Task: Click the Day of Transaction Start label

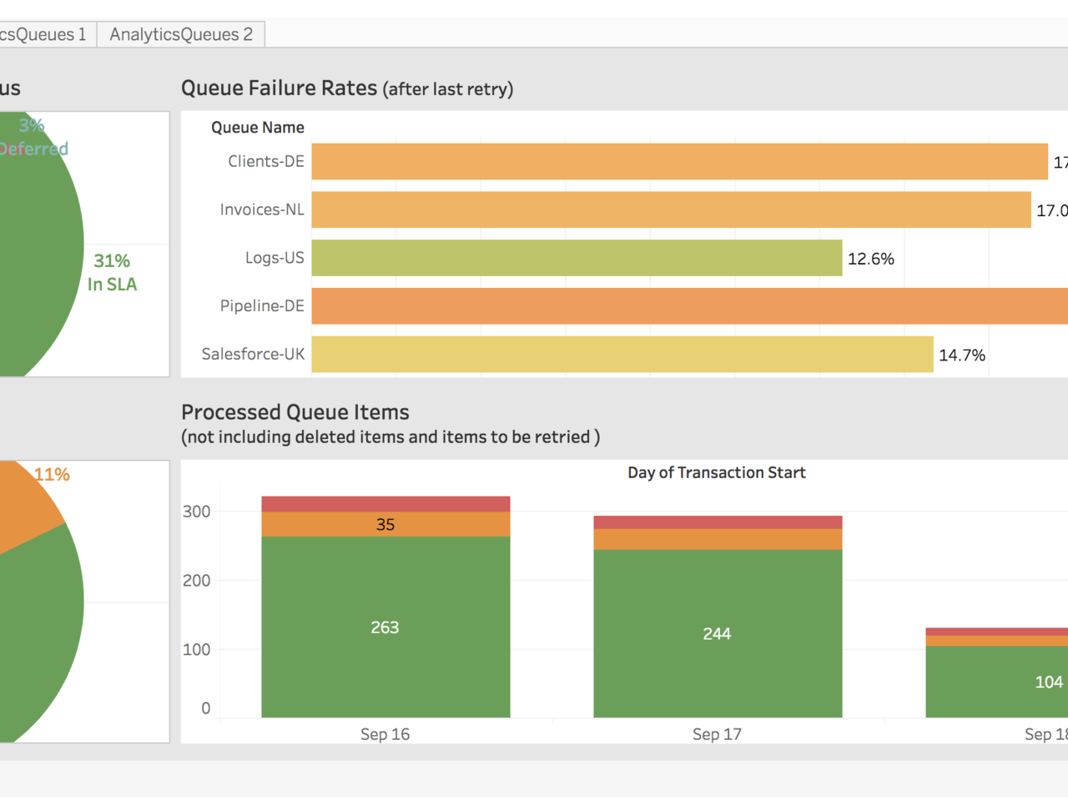Action: (716, 472)
